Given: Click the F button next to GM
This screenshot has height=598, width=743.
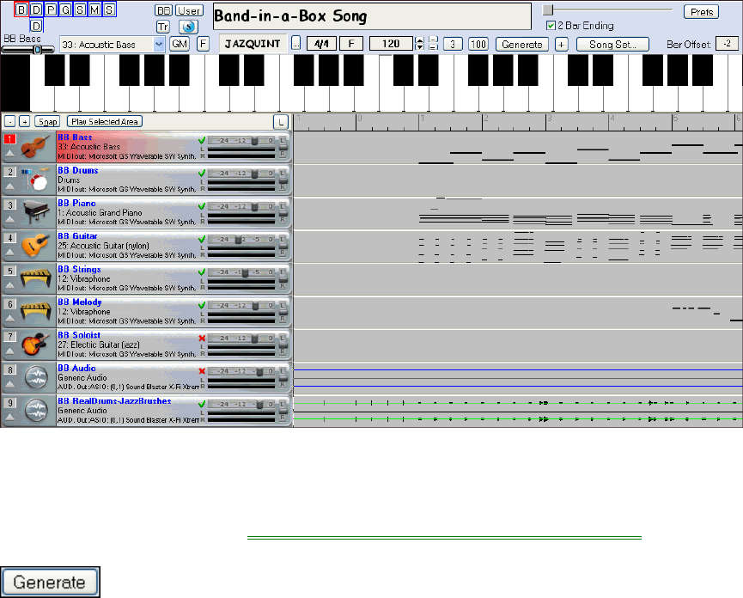Looking at the screenshot, I should pos(204,44).
